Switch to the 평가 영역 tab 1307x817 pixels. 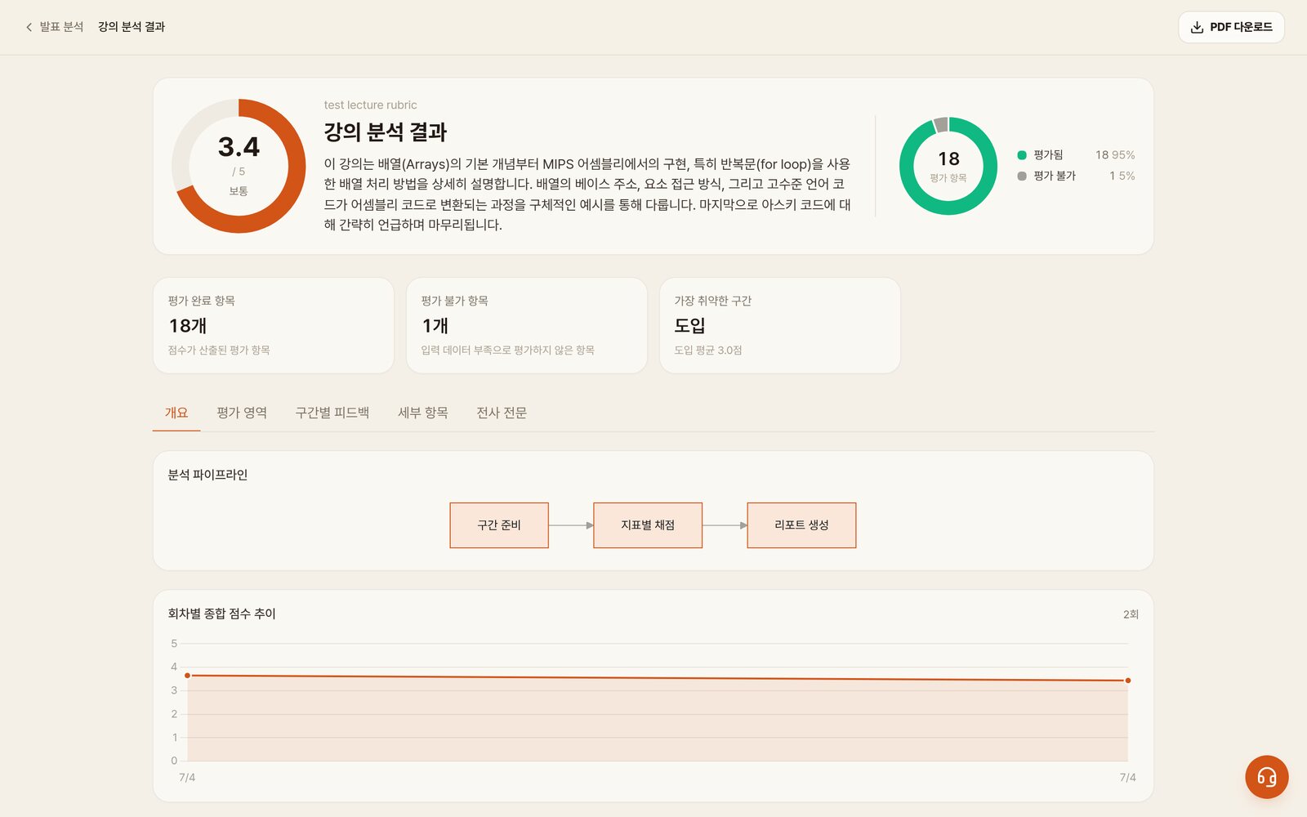(x=242, y=413)
